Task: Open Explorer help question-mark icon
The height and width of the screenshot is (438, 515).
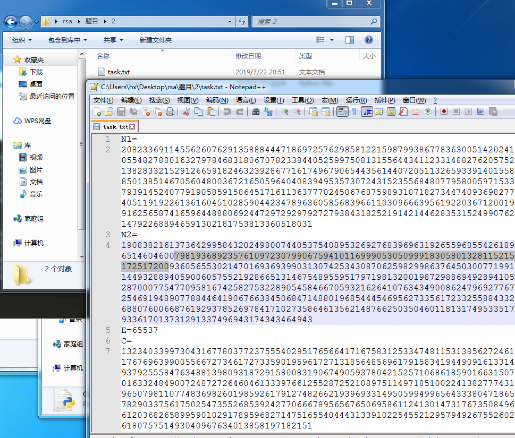Action: coord(369,40)
